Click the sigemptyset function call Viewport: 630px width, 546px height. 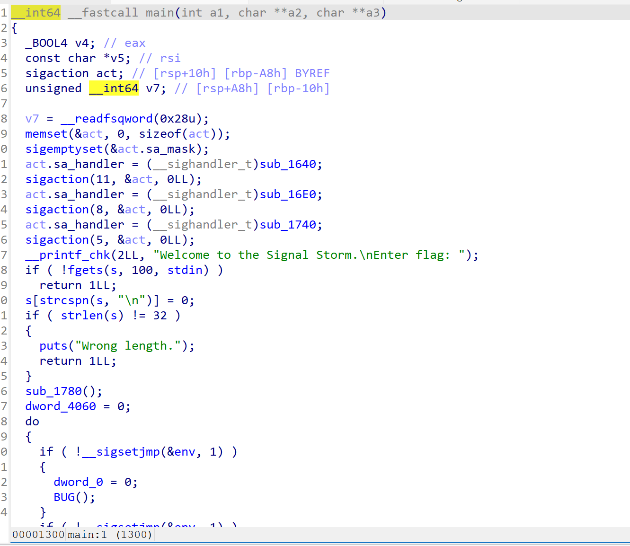click(64, 149)
